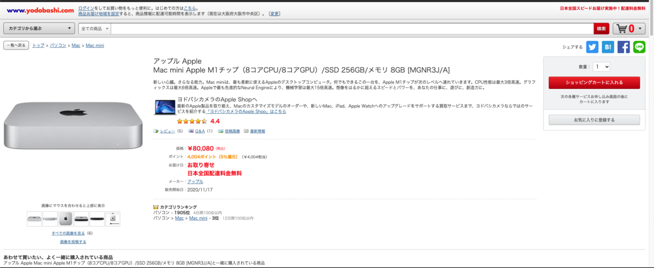Share product on Twitter
This screenshot has width=654, height=268.
[592, 47]
